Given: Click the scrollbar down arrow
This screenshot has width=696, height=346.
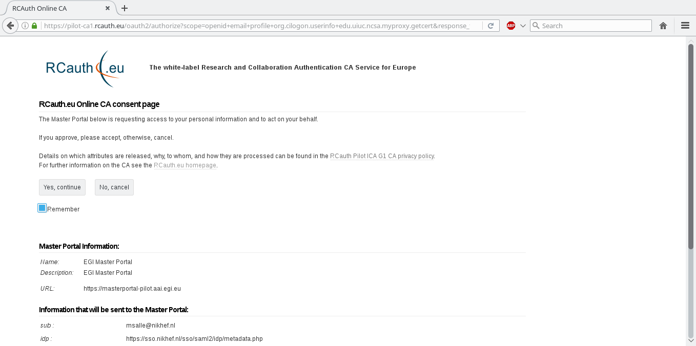Looking at the screenshot, I should (x=690, y=340).
